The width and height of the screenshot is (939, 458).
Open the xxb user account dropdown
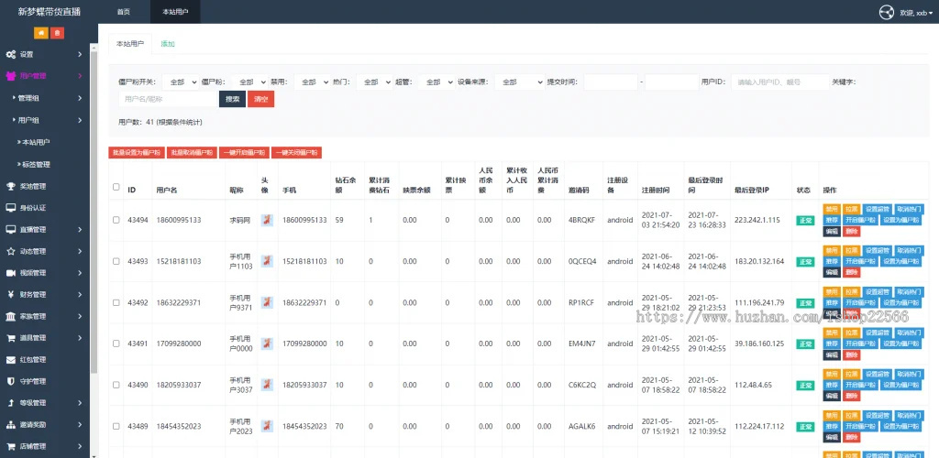(x=916, y=13)
